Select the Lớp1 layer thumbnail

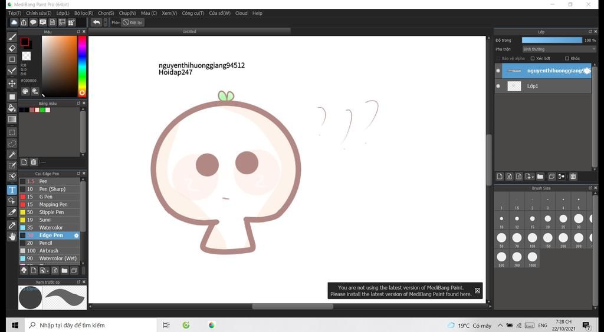(x=514, y=86)
